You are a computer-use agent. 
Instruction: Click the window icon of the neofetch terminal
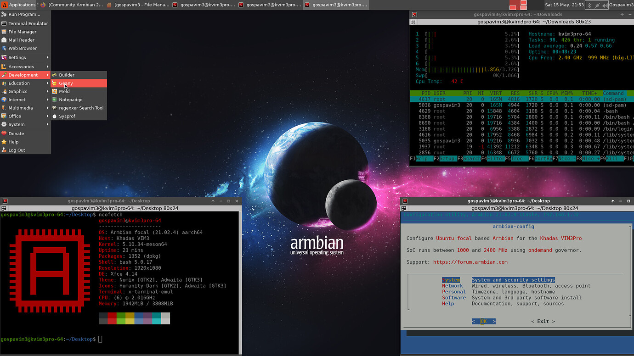(5, 201)
